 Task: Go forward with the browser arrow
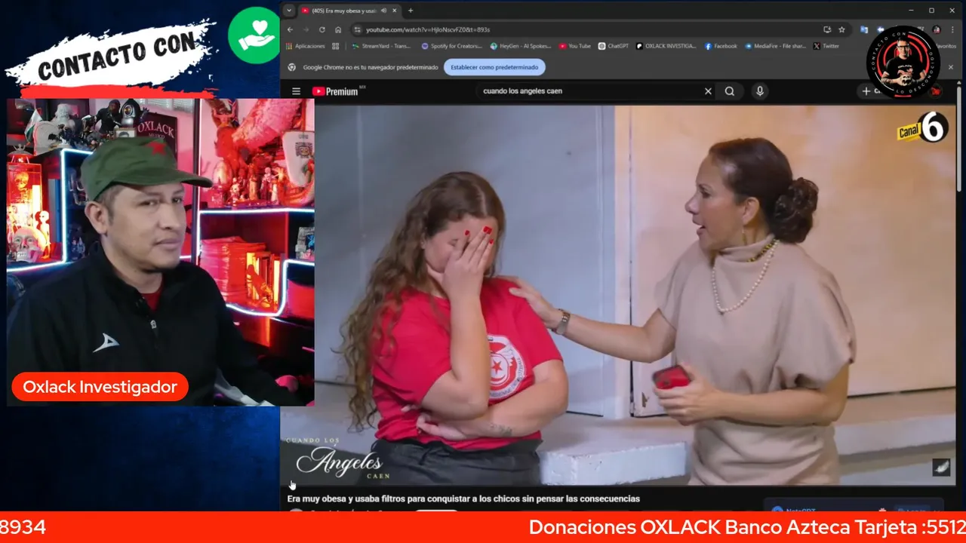[306, 29]
